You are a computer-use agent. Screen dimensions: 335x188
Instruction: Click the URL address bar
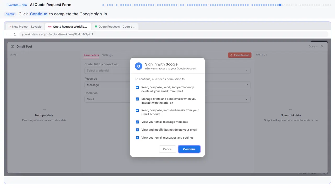(x=174, y=34)
